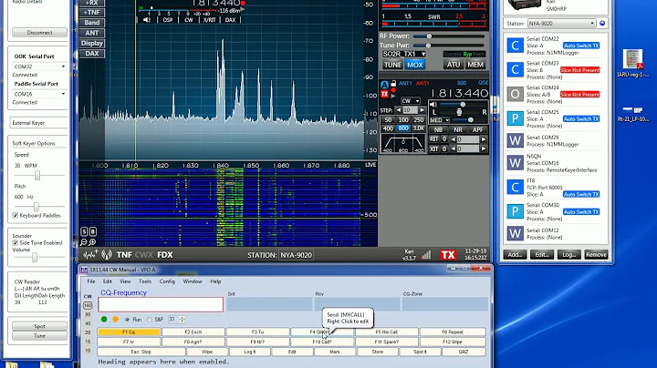The height and width of the screenshot is (368, 657).
Task: Toggle Keyboard Paddles checkbox
Action: (16, 215)
